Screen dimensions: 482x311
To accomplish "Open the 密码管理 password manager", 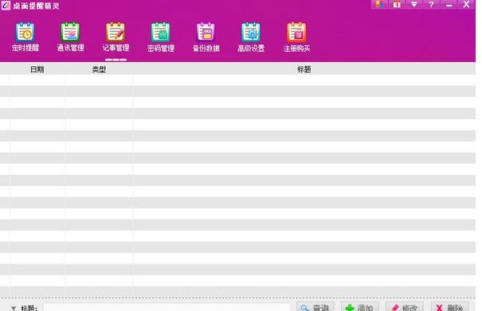I will (161, 37).
